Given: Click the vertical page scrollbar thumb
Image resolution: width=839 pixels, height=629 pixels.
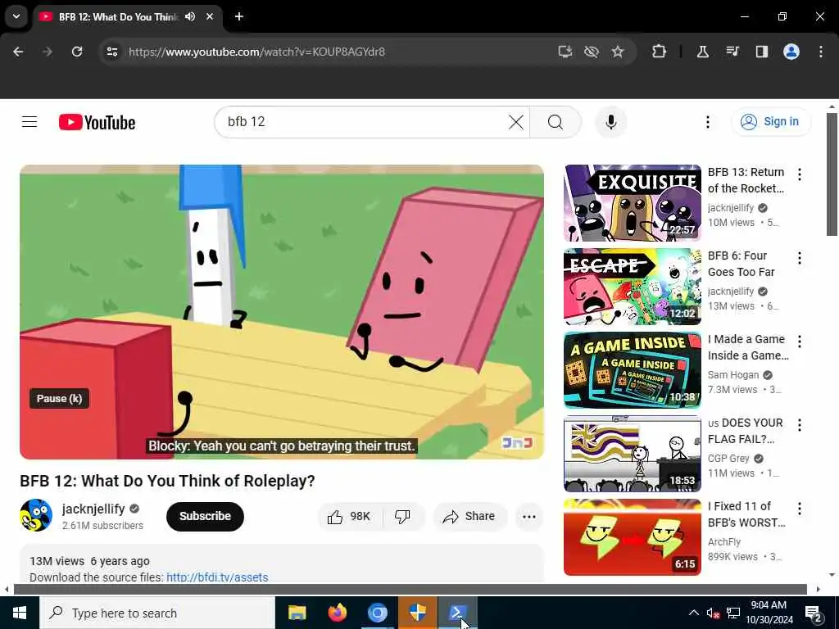Looking at the screenshot, I should 832,174.
